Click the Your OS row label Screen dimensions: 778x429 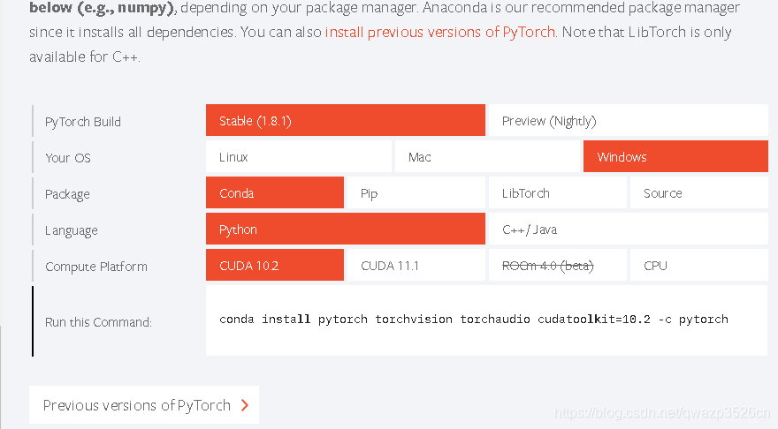68,158
